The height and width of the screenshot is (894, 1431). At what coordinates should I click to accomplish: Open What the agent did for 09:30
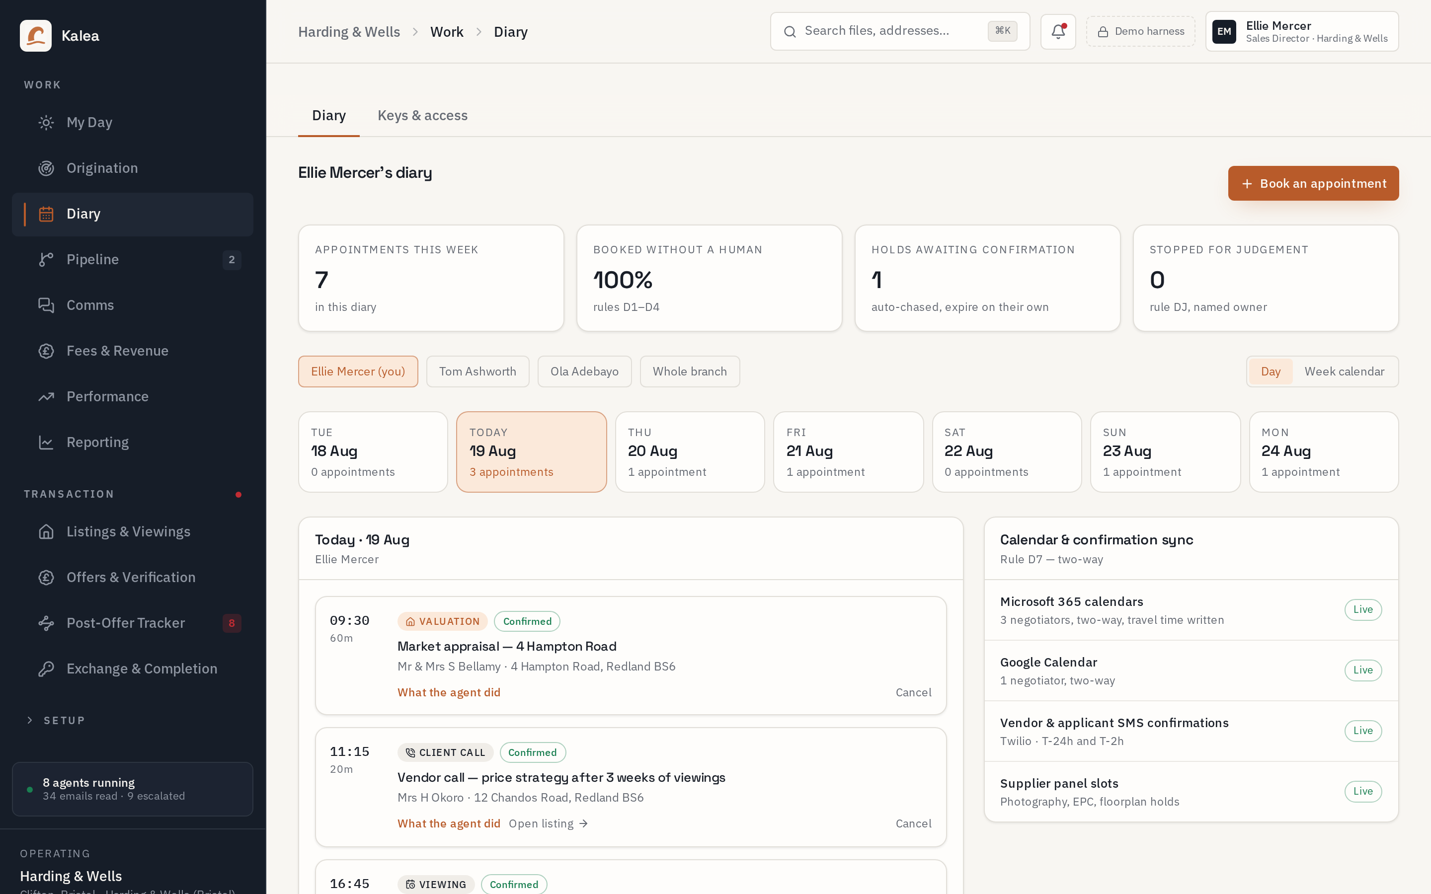[449, 692]
